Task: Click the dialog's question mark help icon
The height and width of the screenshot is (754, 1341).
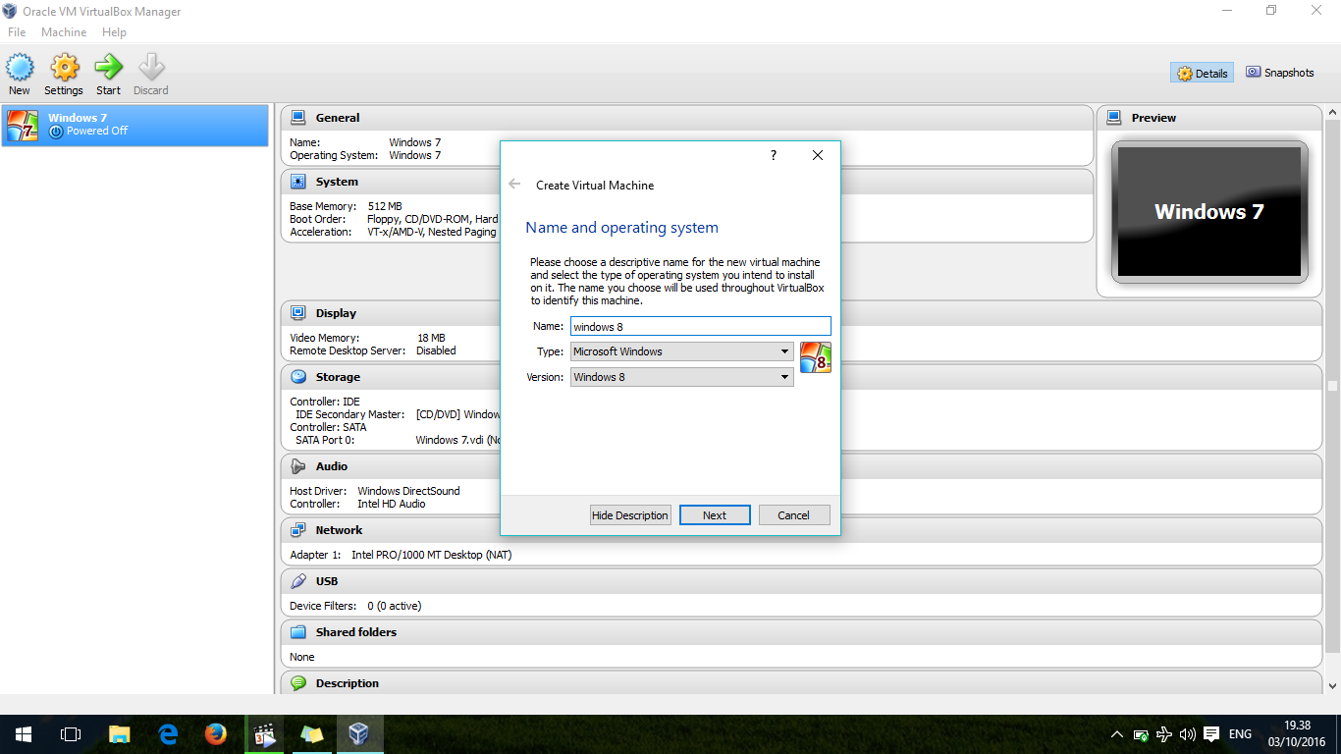Action: coord(774,155)
